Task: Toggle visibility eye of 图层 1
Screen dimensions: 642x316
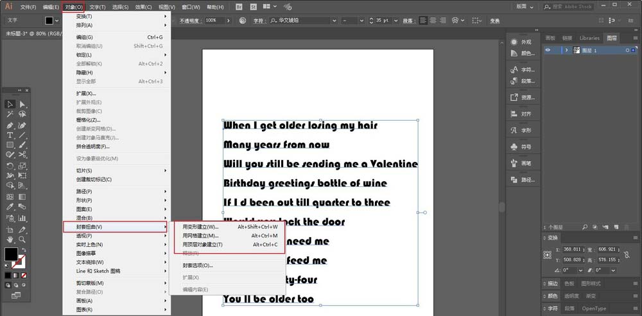Action: (x=548, y=50)
